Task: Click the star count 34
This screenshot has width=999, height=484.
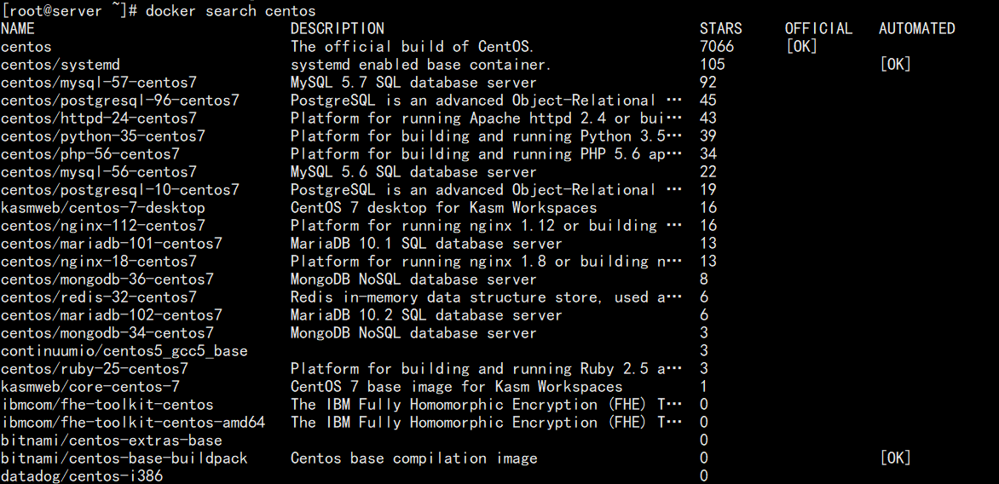Action: (x=707, y=153)
